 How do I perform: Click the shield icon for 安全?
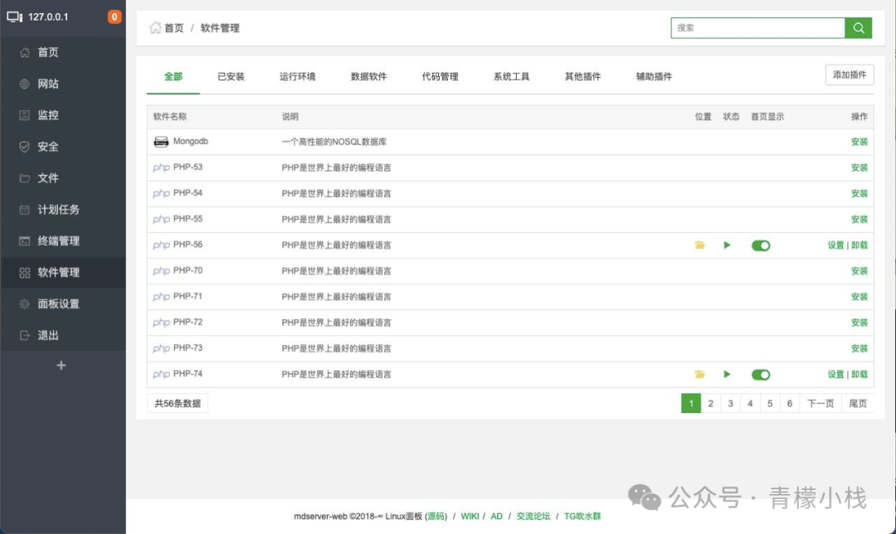click(x=25, y=147)
